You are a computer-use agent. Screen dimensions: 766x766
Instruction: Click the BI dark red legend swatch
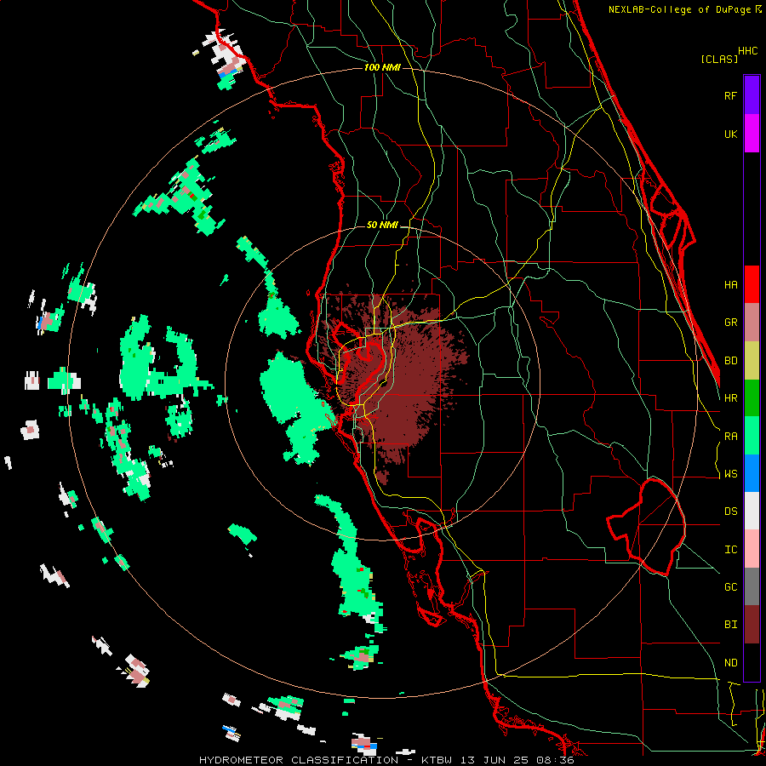click(x=752, y=625)
